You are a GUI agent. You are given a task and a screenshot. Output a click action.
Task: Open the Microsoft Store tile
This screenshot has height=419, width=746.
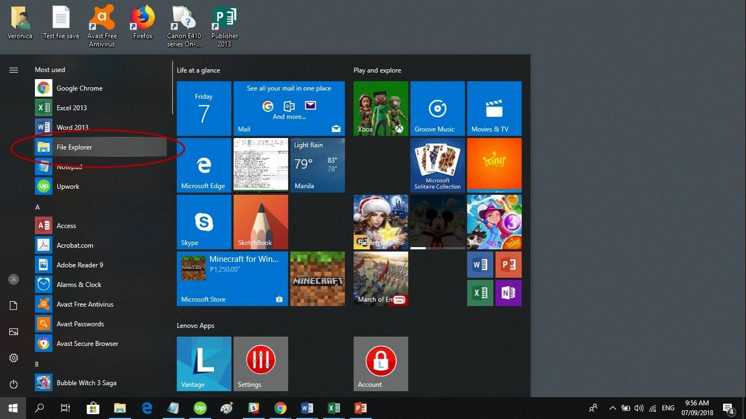click(232, 279)
